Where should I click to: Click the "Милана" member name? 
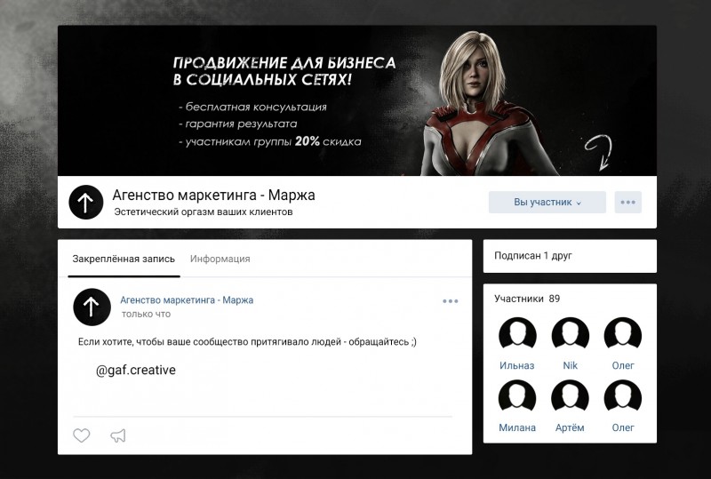pyautogui.click(x=517, y=427)
